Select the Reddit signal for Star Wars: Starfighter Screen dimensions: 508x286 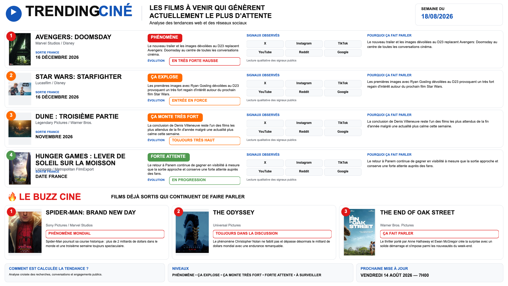coord(304,92)
